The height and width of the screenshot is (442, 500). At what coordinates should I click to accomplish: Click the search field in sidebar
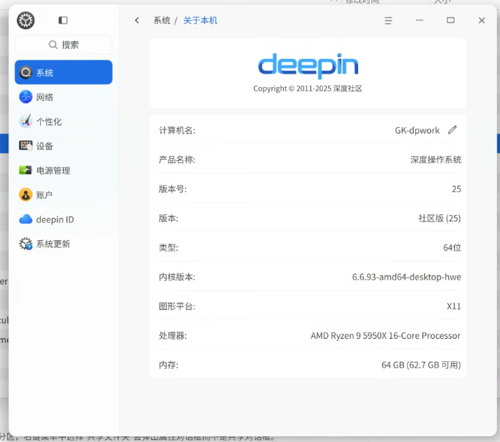[x=63, y=45]
